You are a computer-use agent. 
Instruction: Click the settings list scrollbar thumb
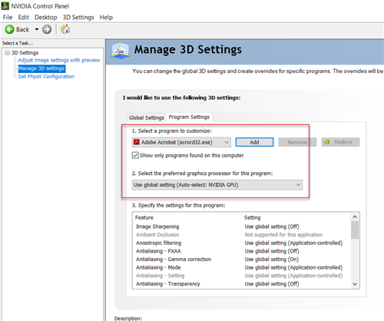[x=355, y=230]
